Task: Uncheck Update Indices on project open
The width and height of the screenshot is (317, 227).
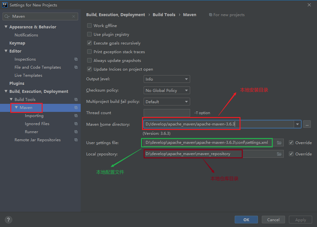Action: (89, 69)
